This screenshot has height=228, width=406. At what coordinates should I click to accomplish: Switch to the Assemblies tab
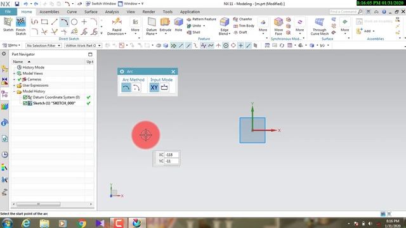point(49,12)
